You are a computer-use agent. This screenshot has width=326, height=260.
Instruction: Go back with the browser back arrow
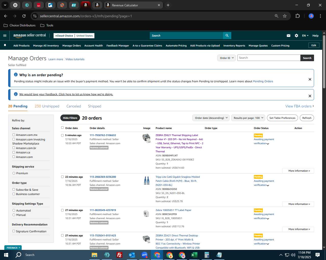click(6, 16)
